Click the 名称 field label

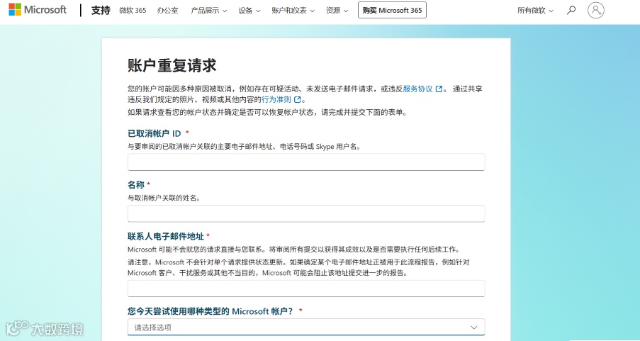tap(136, 184)
